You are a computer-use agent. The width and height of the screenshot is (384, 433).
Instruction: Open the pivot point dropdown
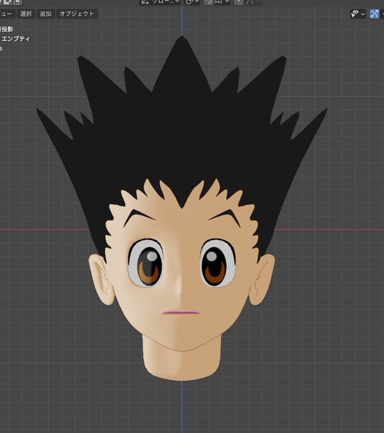click(192, 2)
